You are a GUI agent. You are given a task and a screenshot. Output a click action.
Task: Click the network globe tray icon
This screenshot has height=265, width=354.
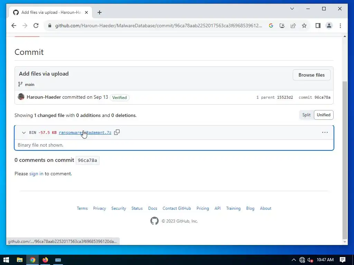[x=302, y=260]
